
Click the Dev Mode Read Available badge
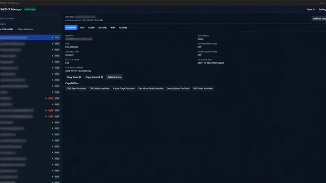point(151,89)
